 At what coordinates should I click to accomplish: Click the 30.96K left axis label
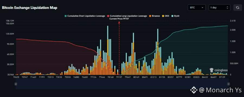(11, 75)
